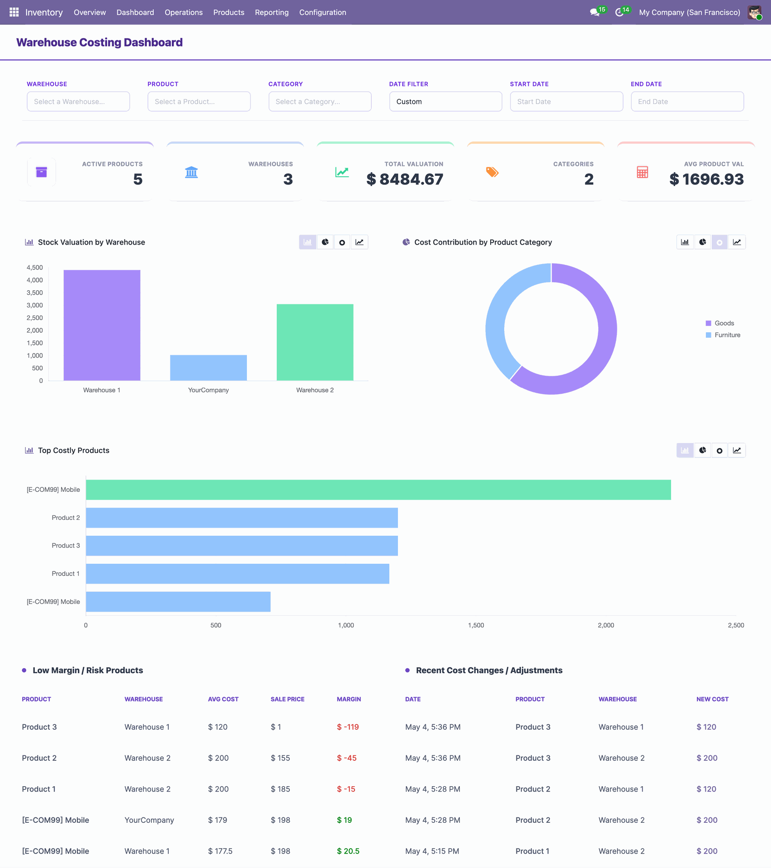
Task: Open the Date Filter dropdown set to Custom
Action: pos(446,102)
